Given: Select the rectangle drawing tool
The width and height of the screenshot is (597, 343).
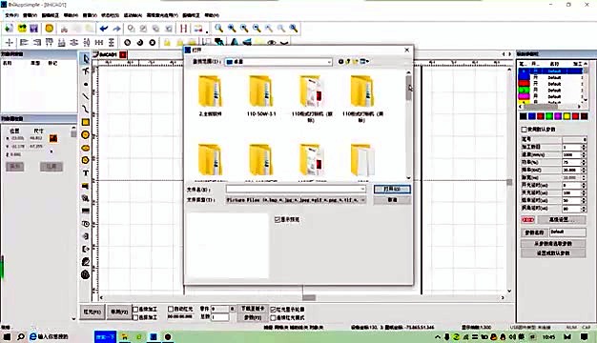Looking at the screenshot, I should pyautogui.click(x=86, y=122).
